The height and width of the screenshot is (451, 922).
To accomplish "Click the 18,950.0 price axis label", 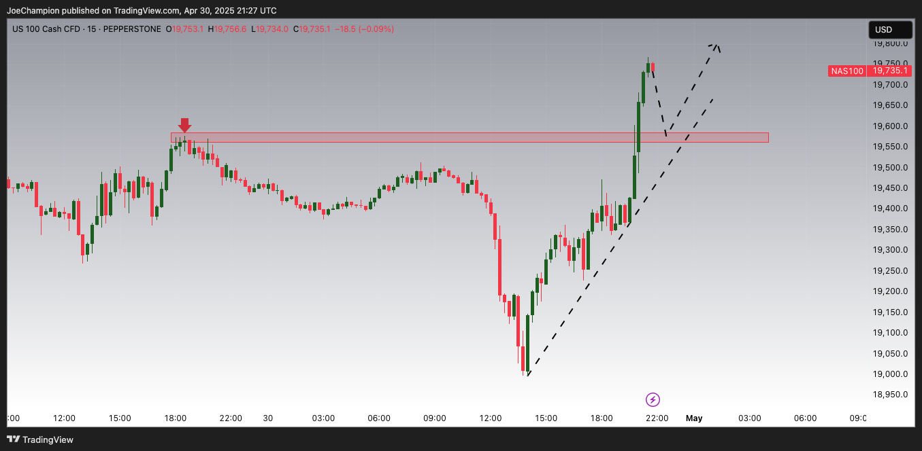I will 890,395.
